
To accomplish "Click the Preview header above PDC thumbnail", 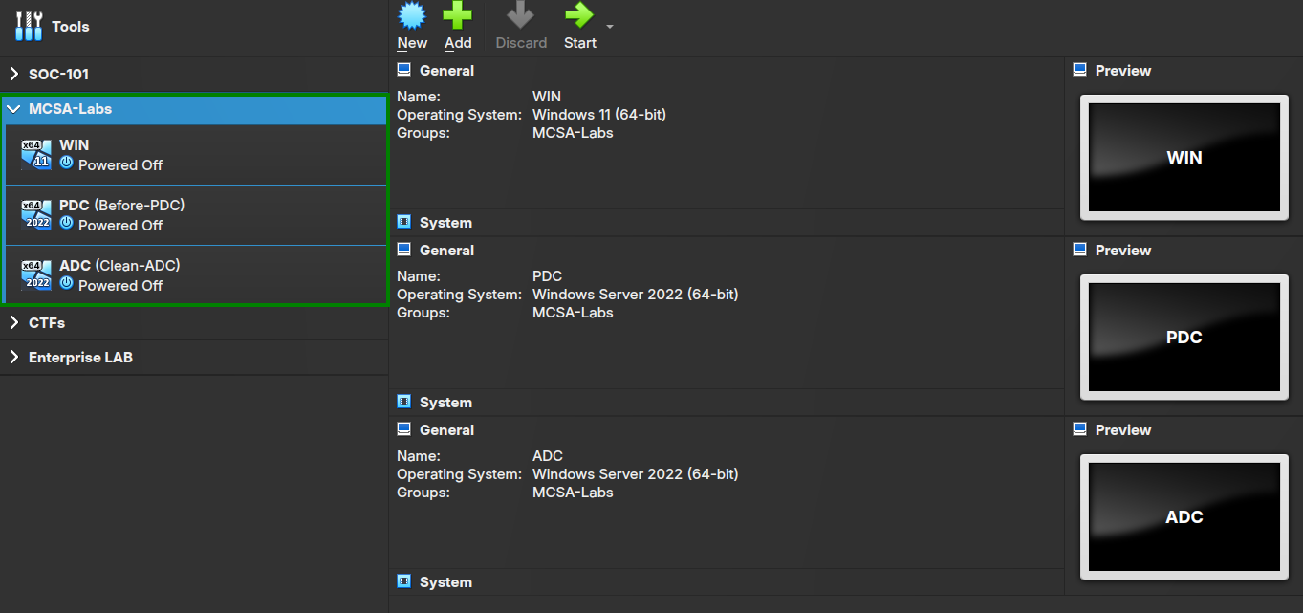I will 1123,251.
